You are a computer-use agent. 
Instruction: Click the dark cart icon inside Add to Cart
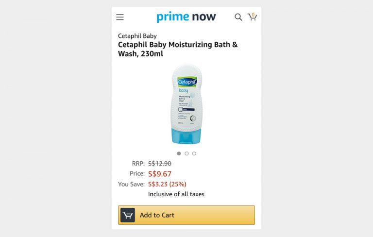click(x=128, y=215)
